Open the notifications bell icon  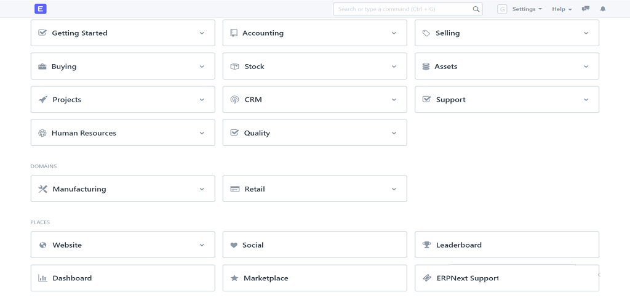[x=603, y=9]
